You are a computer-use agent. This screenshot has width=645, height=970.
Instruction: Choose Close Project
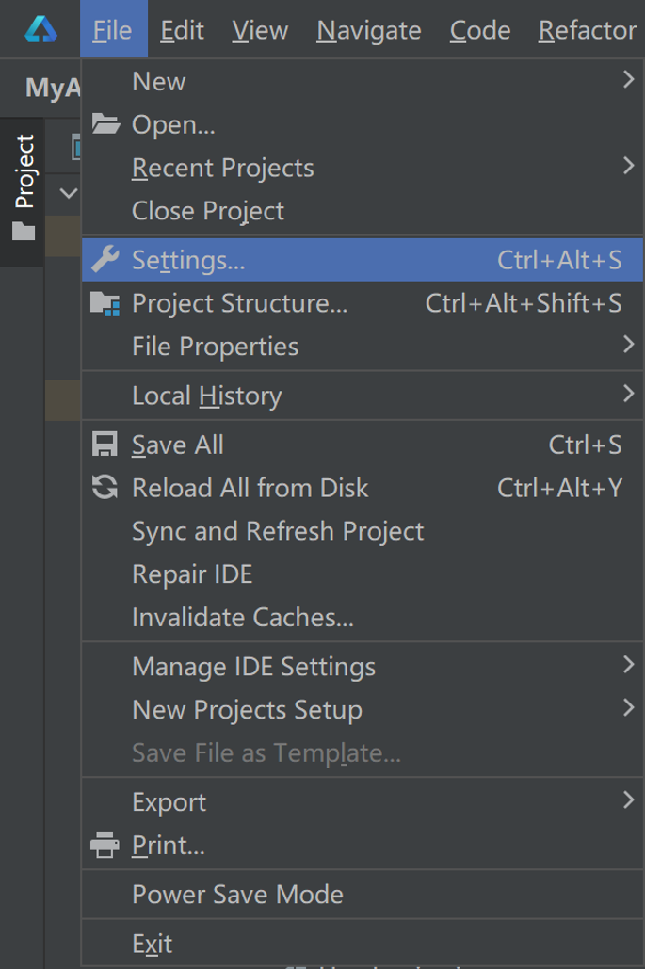208,210
